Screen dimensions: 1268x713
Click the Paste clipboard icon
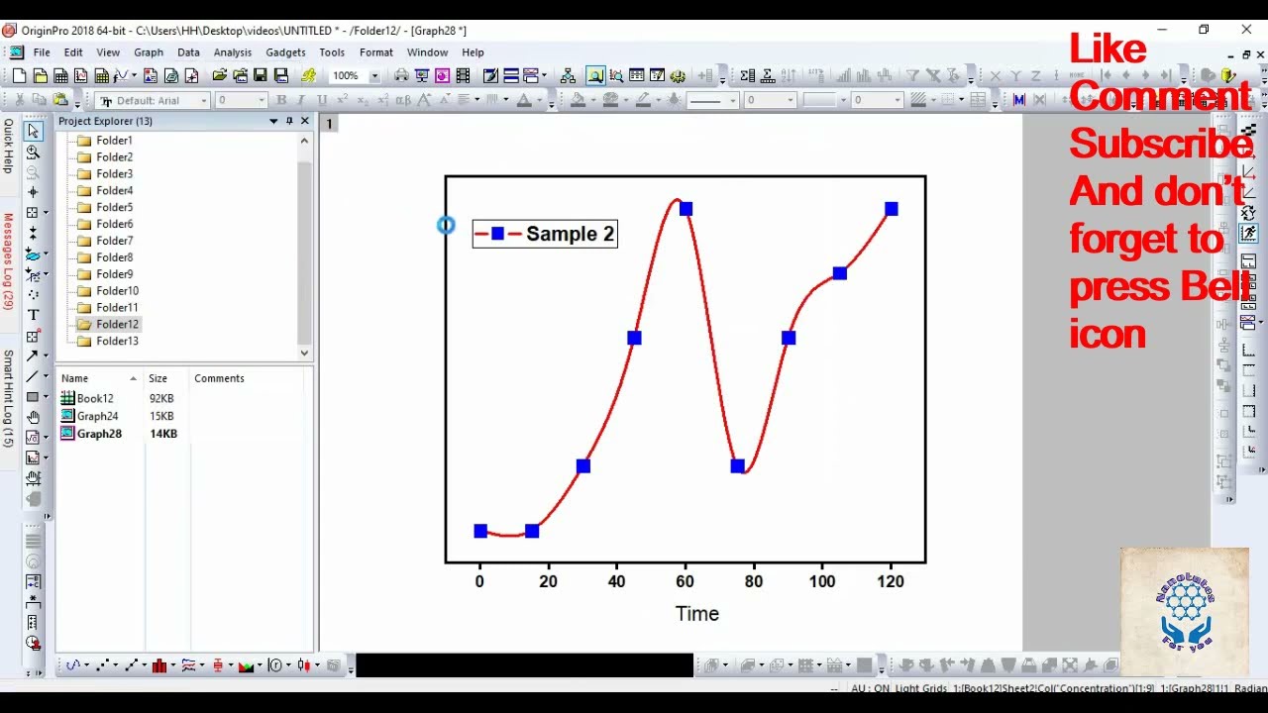[x=60, y=100]
